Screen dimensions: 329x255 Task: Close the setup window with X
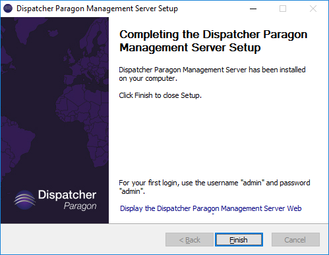[313, 9]
